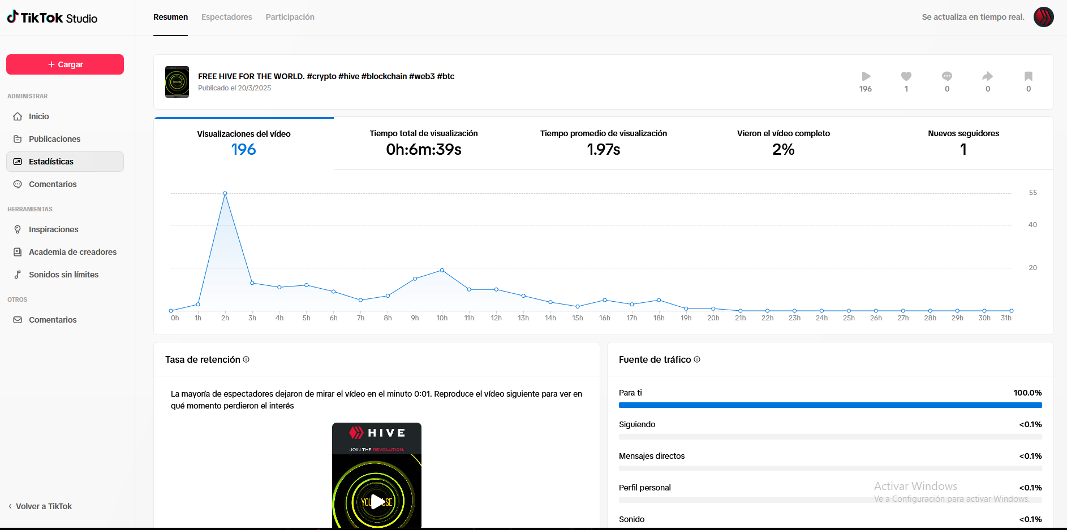Click the Comentarios speech bubble icon under Administrar
This screenshot has width=1067, height=530.
click(18, 184)
